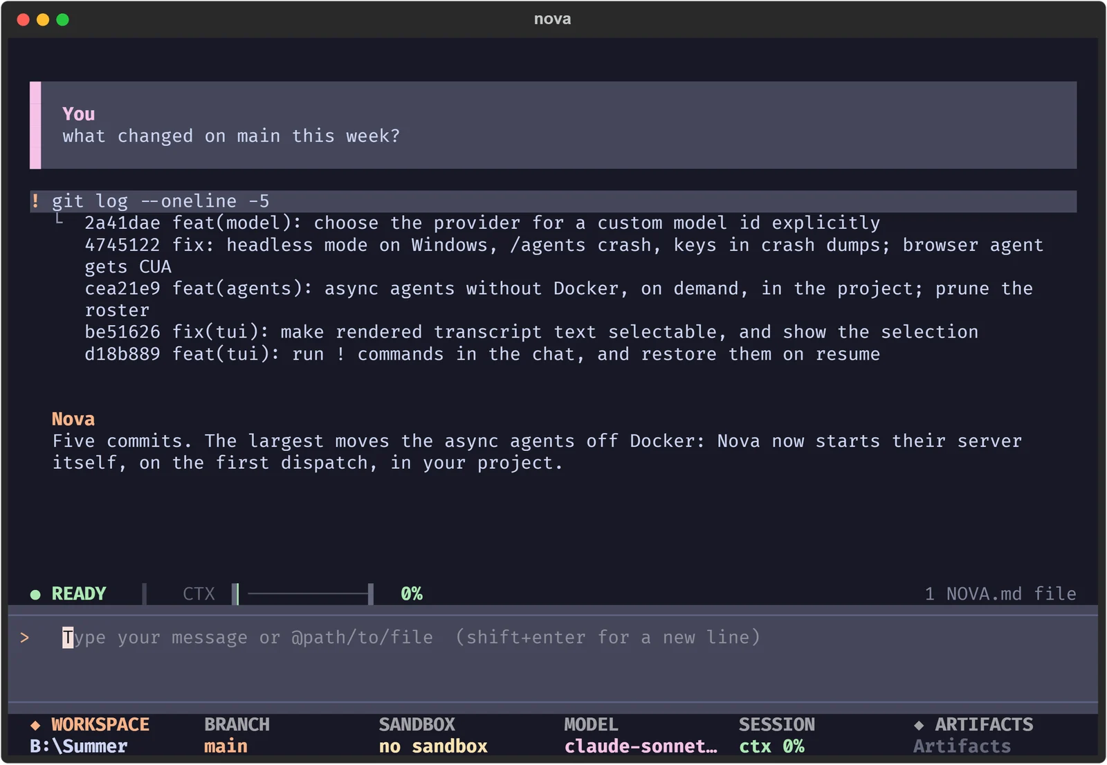Open the WORKSPACE status bar section
The width and height of the screenshot is (1107, 765).
[x=90, y=735]
